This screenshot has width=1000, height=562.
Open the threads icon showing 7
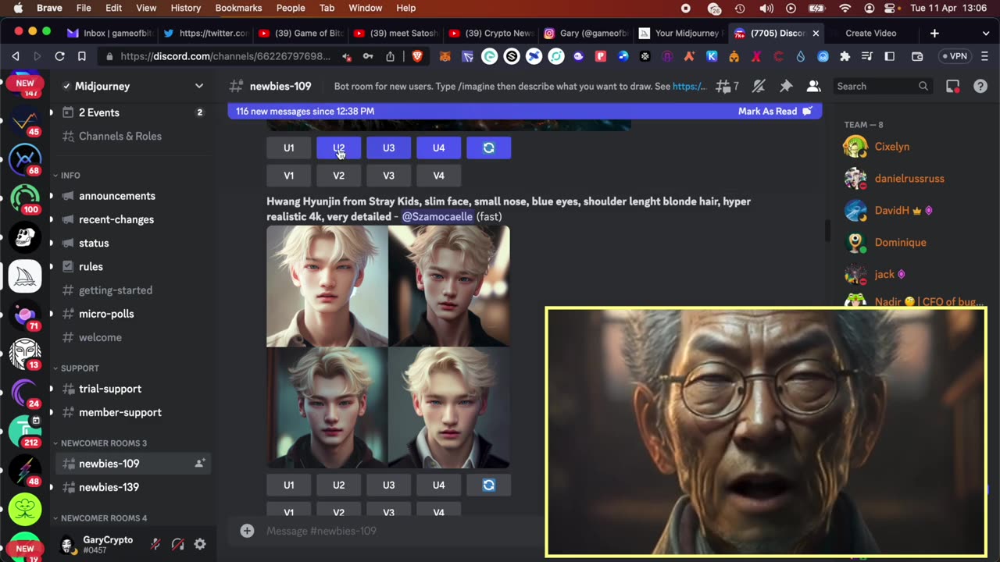click(x=727, y=86)
